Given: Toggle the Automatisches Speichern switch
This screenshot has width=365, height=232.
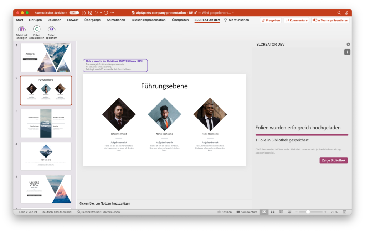Looking at the screenshot, I should click(x=74, y=13).
